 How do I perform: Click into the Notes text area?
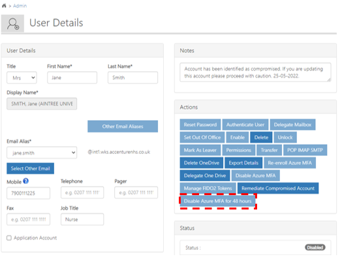[255, 72]
